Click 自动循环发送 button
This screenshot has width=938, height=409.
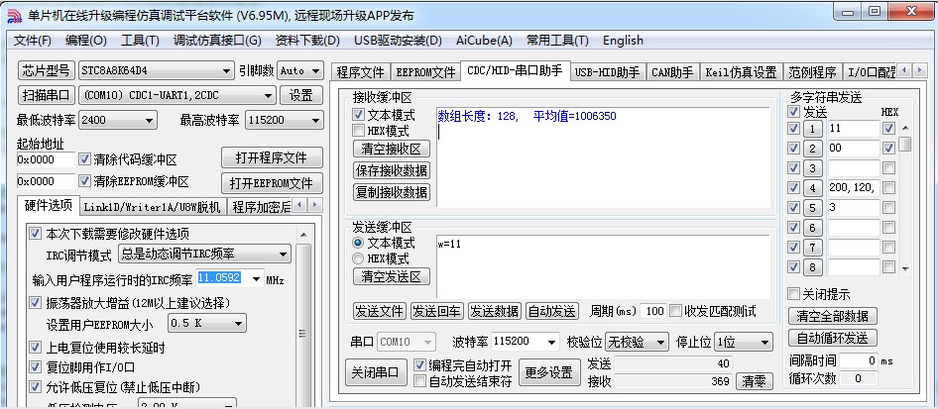click(x=832, y=338)
